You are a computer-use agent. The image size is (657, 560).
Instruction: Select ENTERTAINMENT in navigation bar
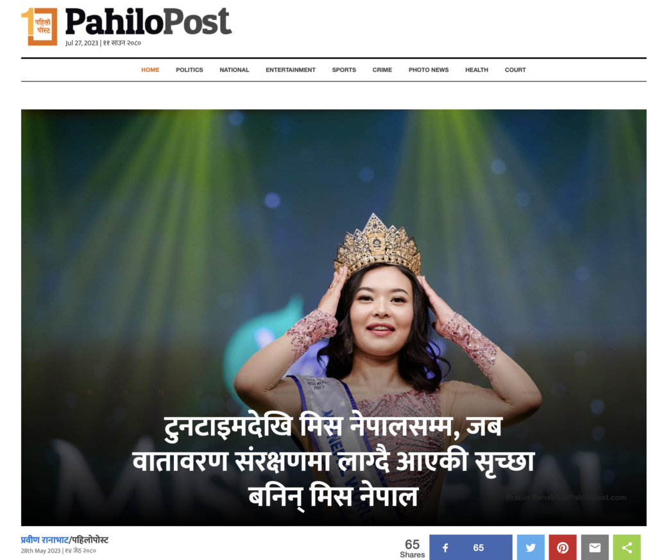(291, 70)
